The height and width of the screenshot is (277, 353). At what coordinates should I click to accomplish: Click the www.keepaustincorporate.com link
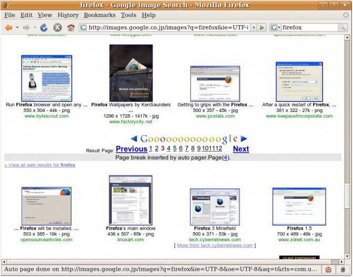299,116
